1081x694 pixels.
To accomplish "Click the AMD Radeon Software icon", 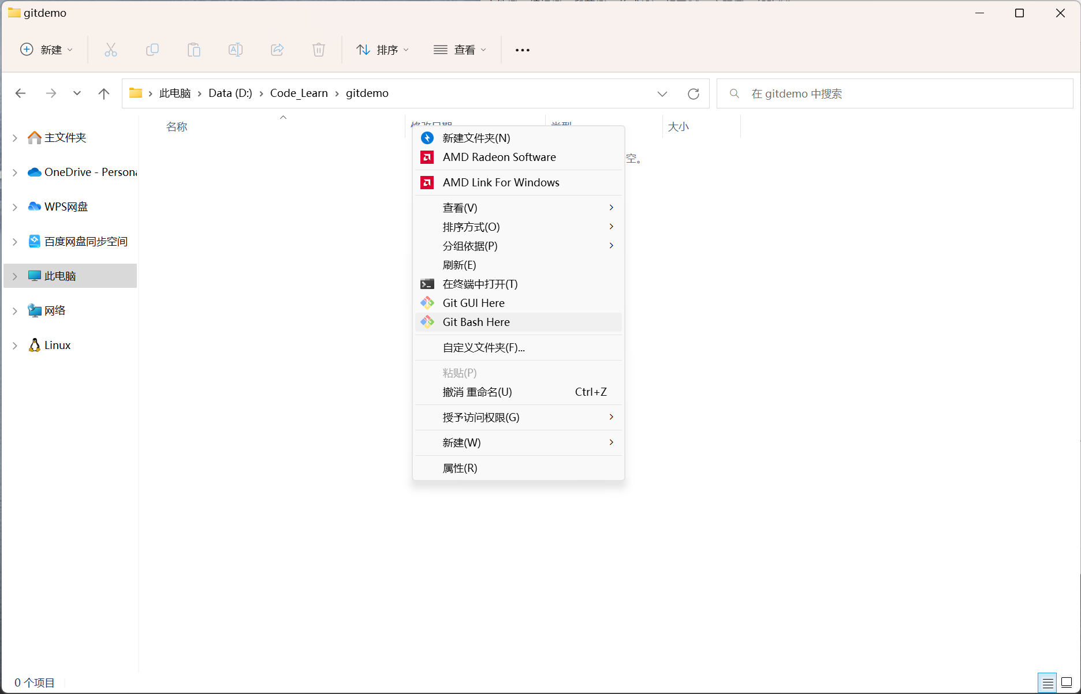I will [x=427, y=157].
